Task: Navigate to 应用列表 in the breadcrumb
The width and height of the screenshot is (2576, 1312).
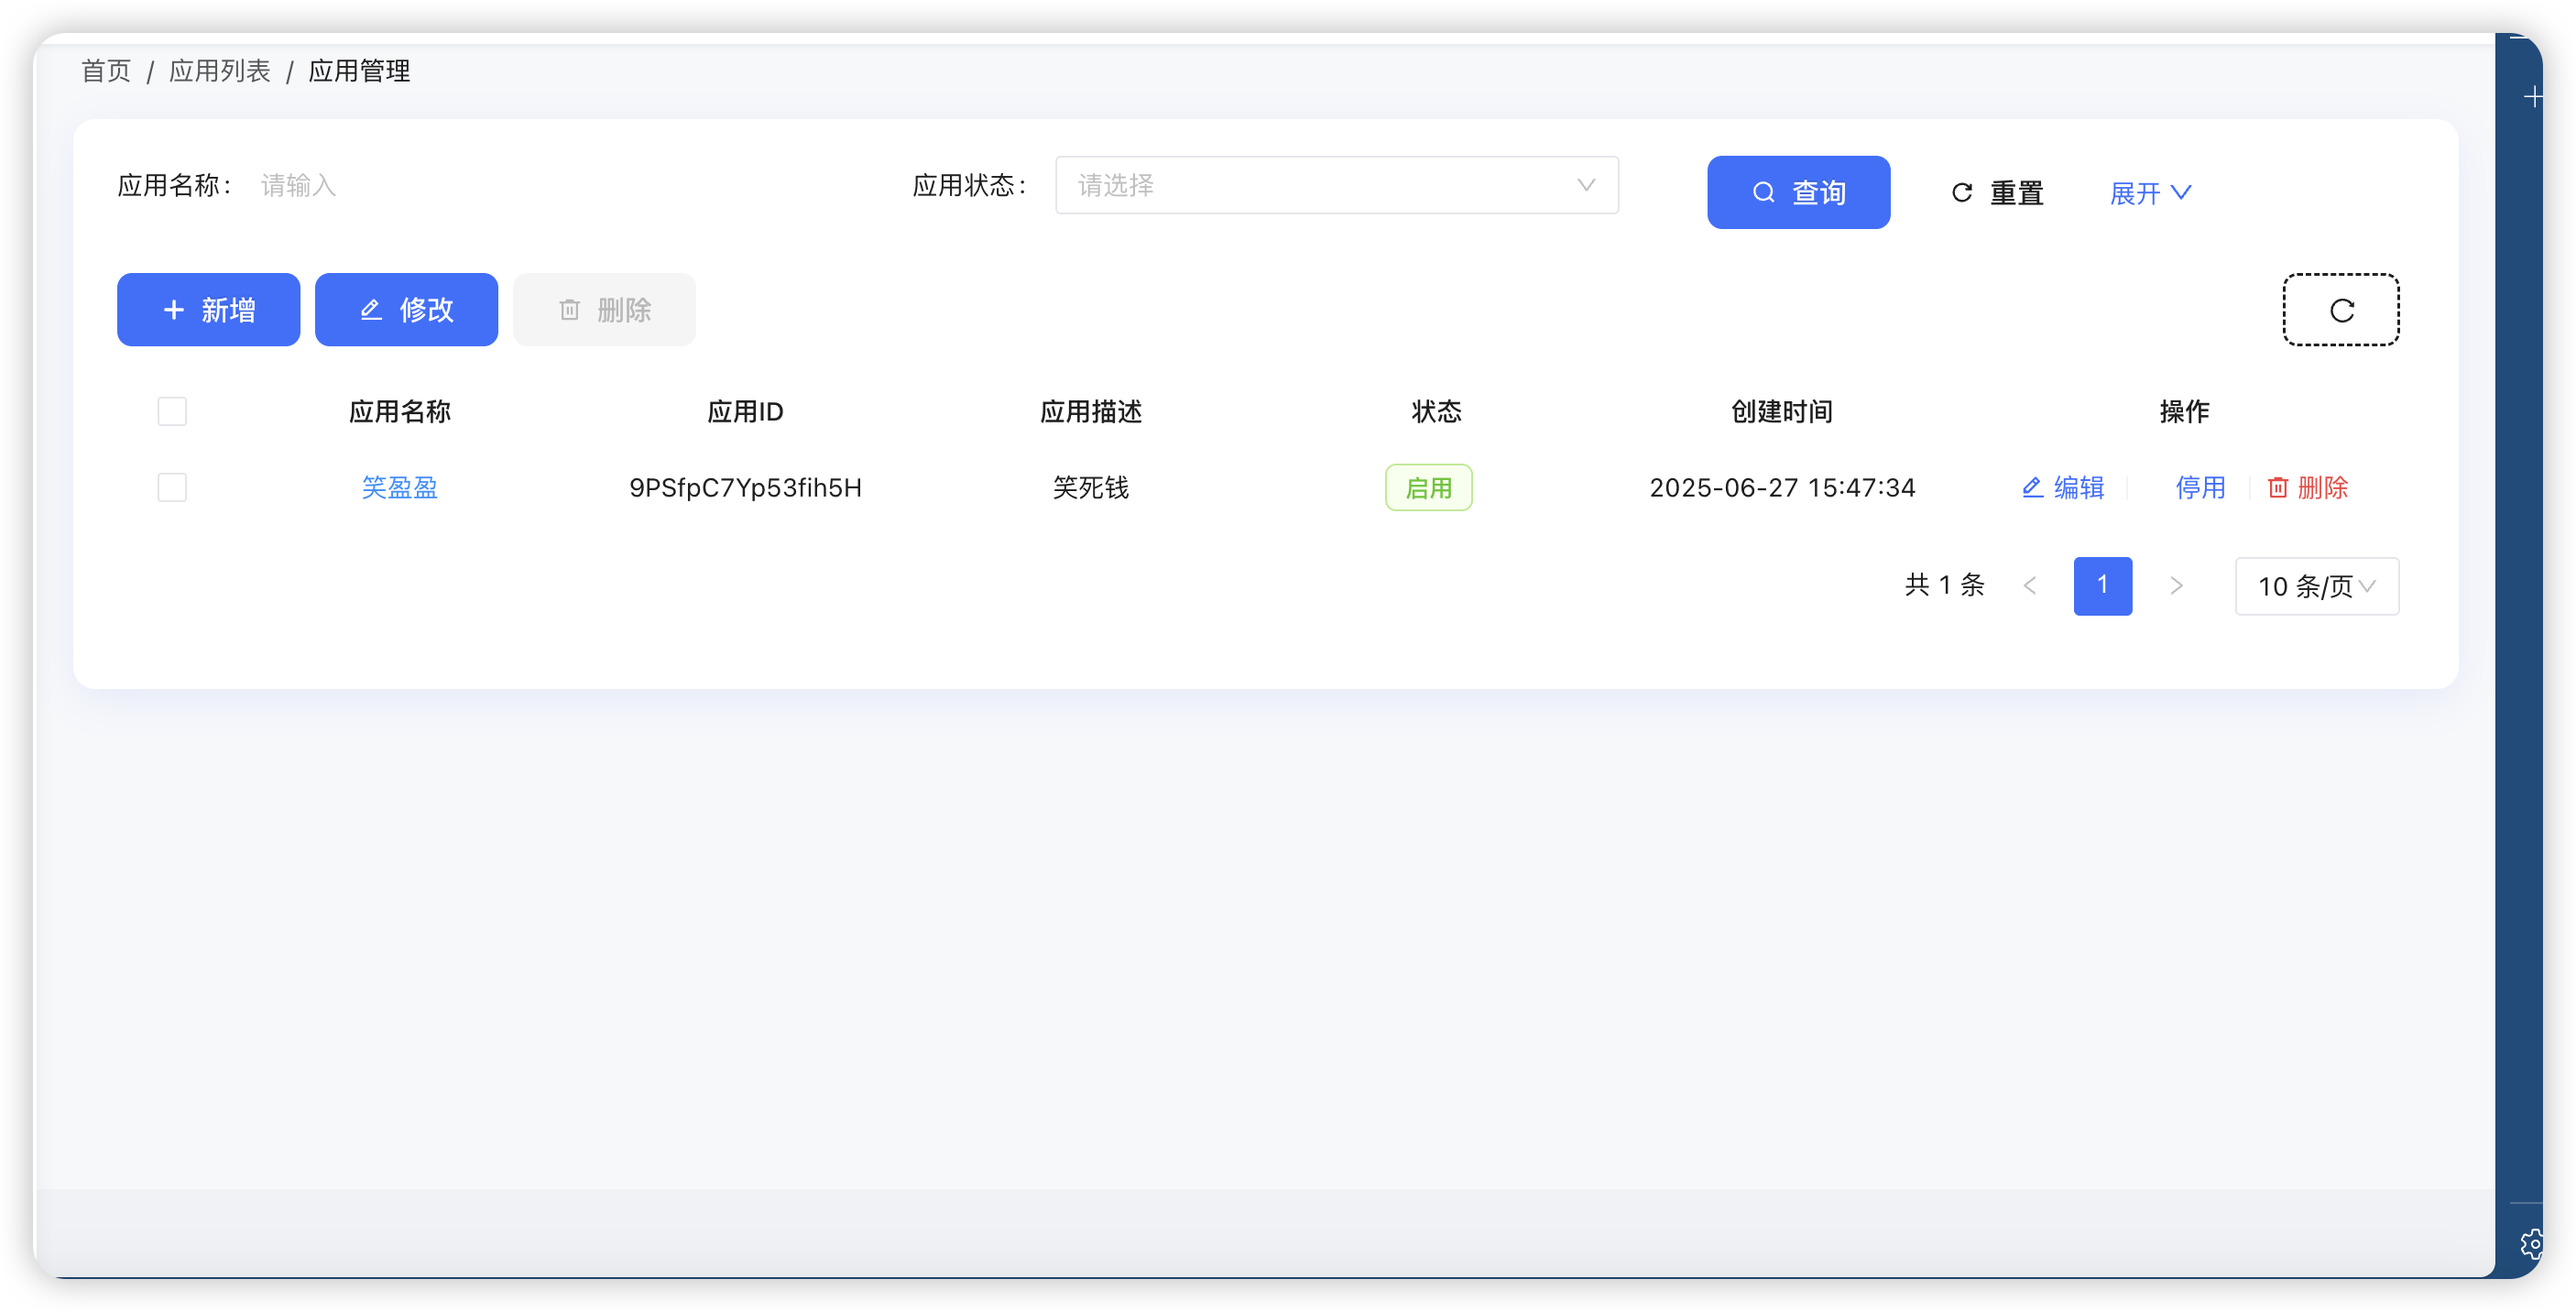Action: click(219, 70)
